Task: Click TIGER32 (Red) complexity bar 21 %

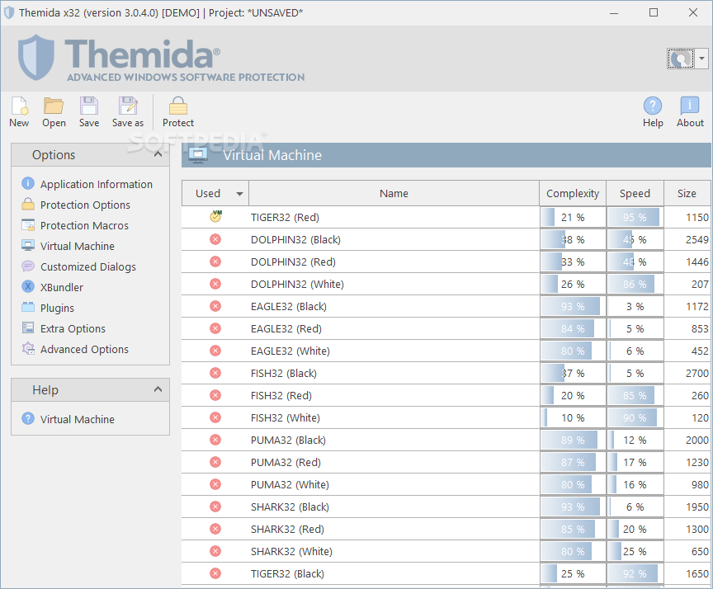Action: (573, 217)
